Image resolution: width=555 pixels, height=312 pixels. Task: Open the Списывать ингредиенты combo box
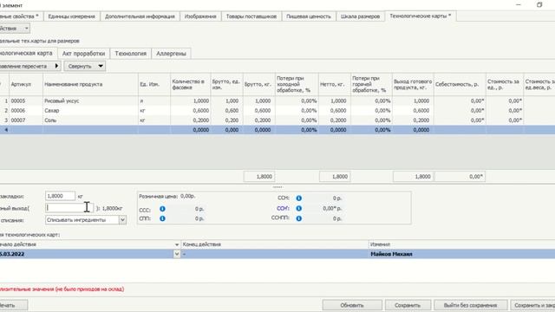(x=86, y=220)
